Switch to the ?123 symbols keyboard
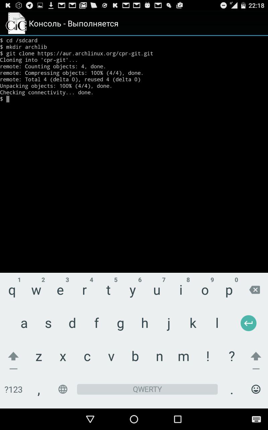This screenshot has height=430, width=268. coord(13,389)
